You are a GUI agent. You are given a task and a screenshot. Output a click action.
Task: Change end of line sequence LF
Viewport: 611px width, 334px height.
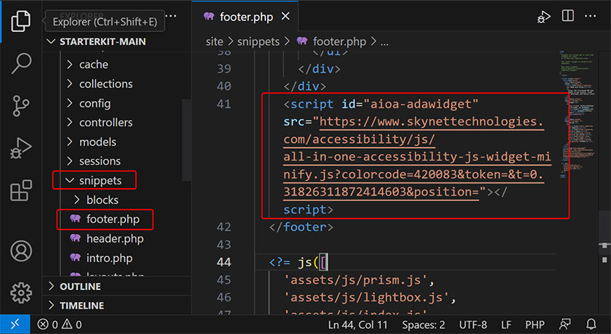pyautogui.click(x=506, y=325)
